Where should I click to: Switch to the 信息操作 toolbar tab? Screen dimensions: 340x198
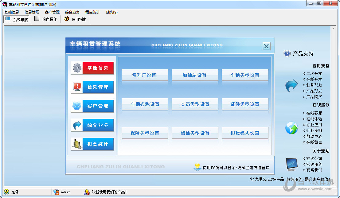pyautogui.click(x=46, y=19)
